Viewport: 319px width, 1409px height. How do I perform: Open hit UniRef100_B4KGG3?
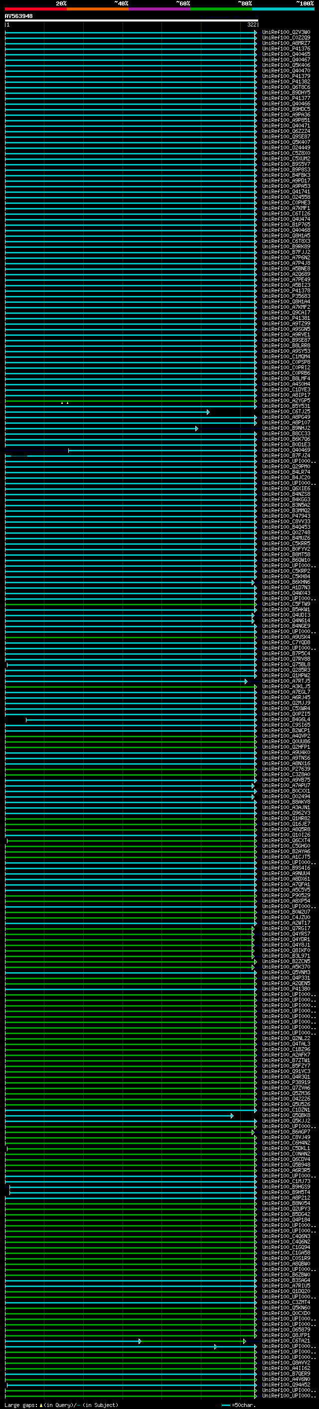[x=286, y=499]
